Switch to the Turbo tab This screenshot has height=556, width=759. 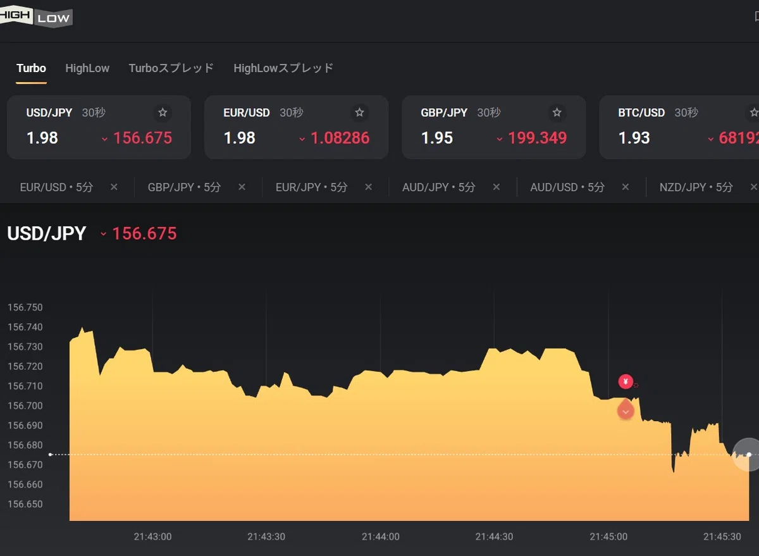[31, 68]
